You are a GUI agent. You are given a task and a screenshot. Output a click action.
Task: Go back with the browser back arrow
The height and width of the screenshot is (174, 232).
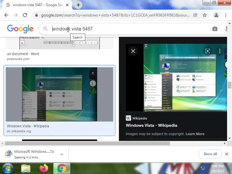click(6, 15)
